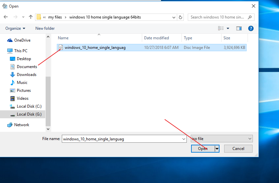Open Pictures folder in sidebar
The height and width of the screenshot is (183, 279).
point(24,91)
